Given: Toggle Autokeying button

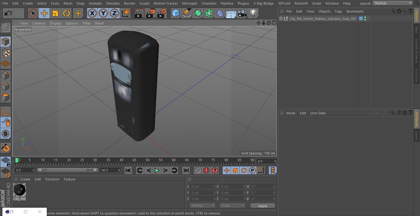Looking at the screenshot, I should [206, 170].
